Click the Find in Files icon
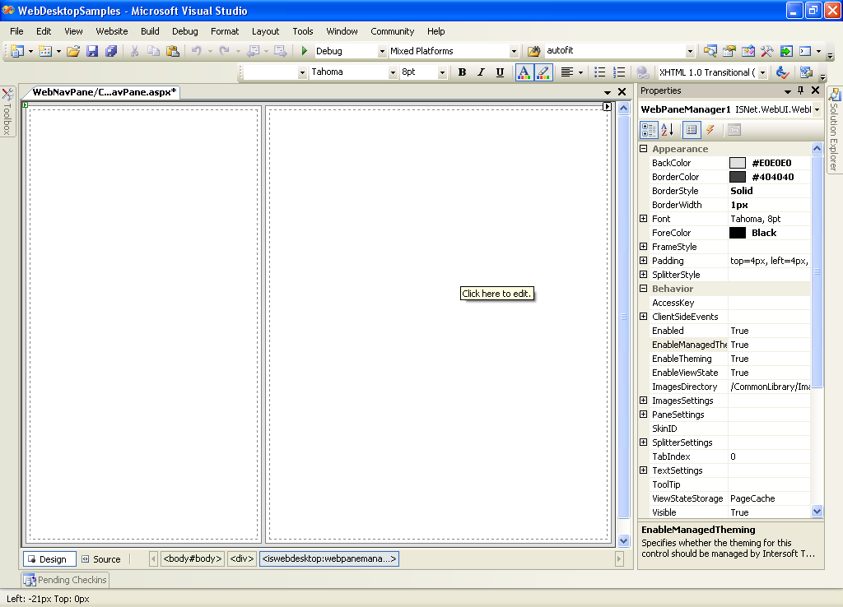Viewport: 843px width, 607px height. pos(533,51)
